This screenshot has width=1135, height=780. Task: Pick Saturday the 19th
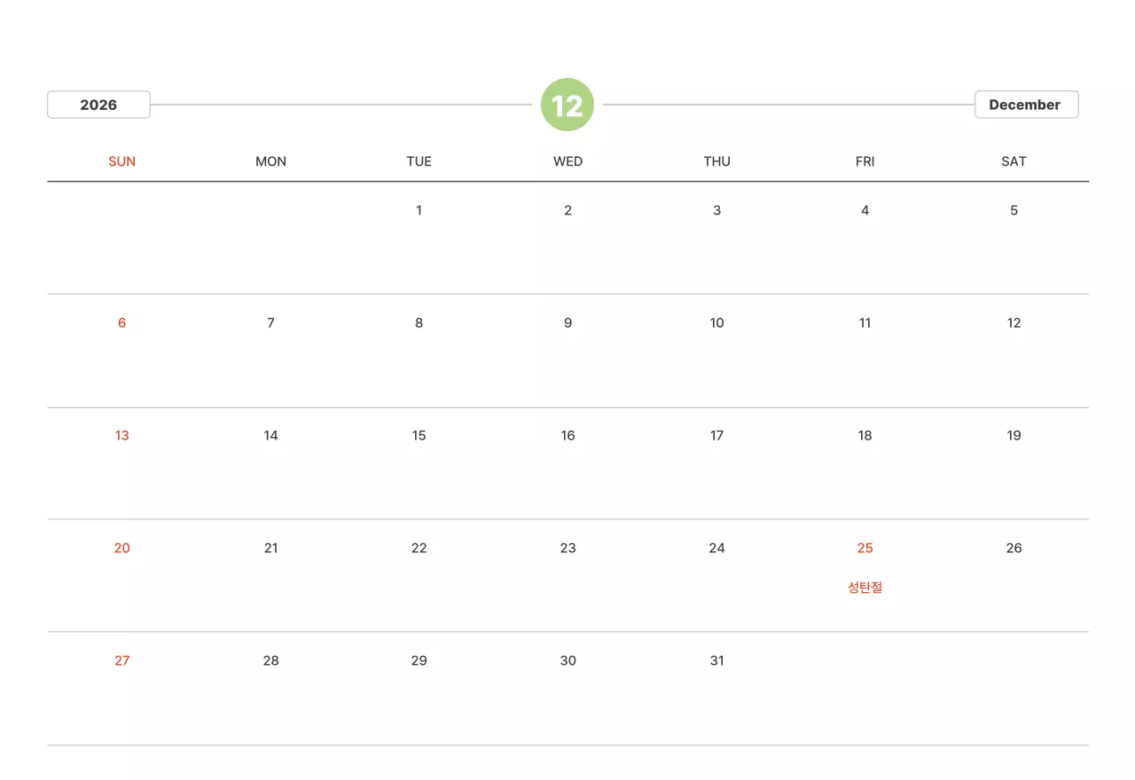pyautogui.click(x=1014, y=435)
